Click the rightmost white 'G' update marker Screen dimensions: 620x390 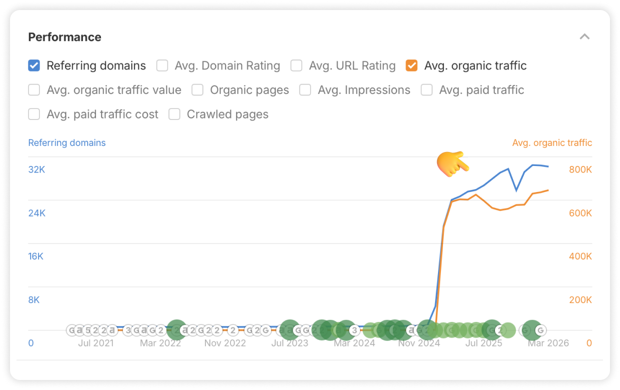coord(540,330)
